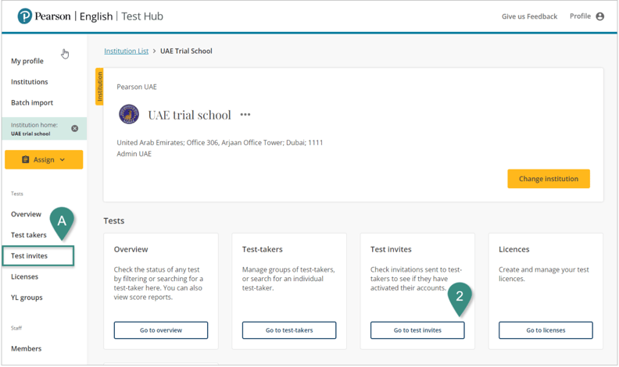This screenshot has width=619, height=367.
Task: Open Test invites in sidebar
Action: coord(30,256)
